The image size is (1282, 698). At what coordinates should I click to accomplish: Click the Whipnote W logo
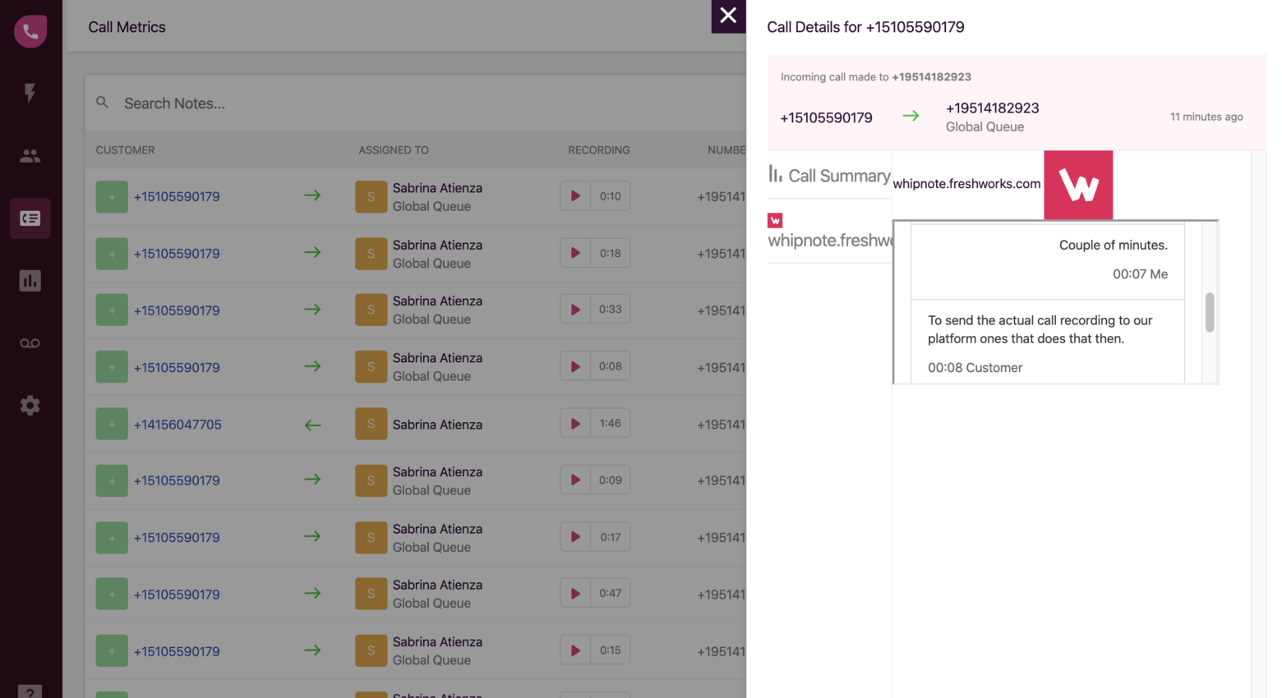pyautogui.click(x=1078, y=185)
